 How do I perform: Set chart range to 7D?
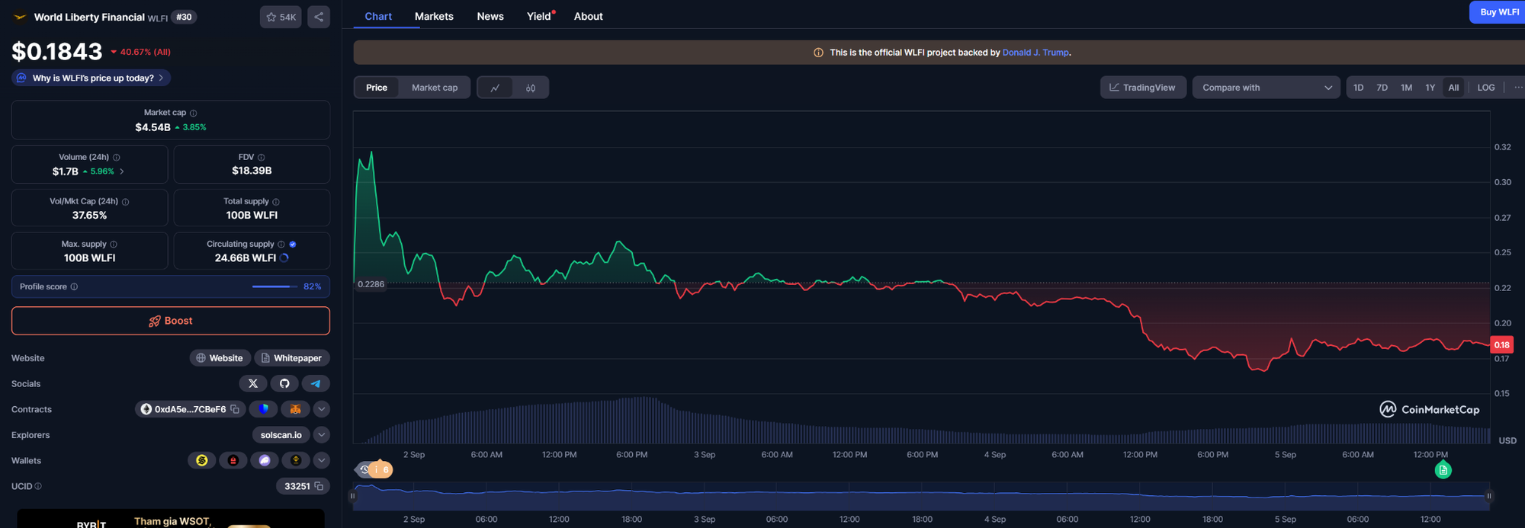(x=1382, y=88)
